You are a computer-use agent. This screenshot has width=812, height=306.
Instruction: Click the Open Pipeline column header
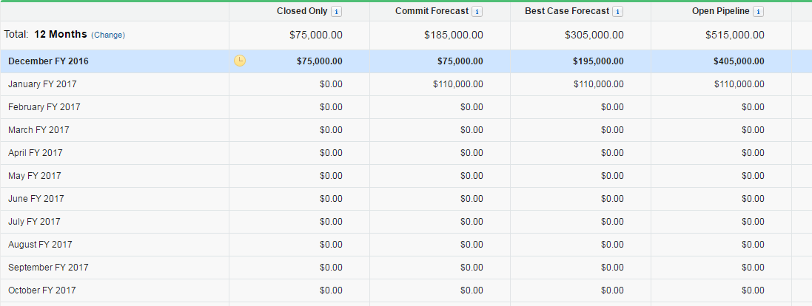(x=720, y=11)
